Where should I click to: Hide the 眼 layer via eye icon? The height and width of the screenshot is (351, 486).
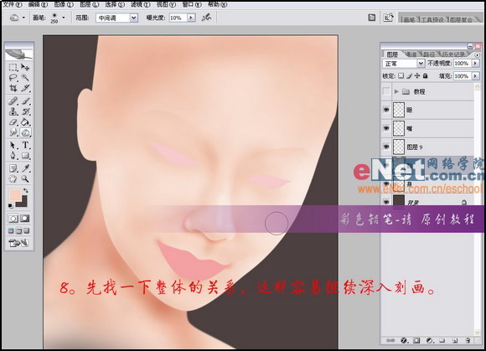(x=386, y=110)
